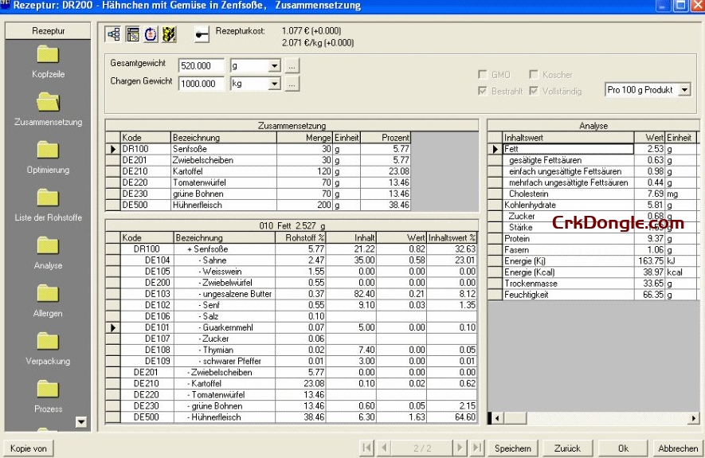Click the Gesamtgewicht value input field

coord(202,66)
